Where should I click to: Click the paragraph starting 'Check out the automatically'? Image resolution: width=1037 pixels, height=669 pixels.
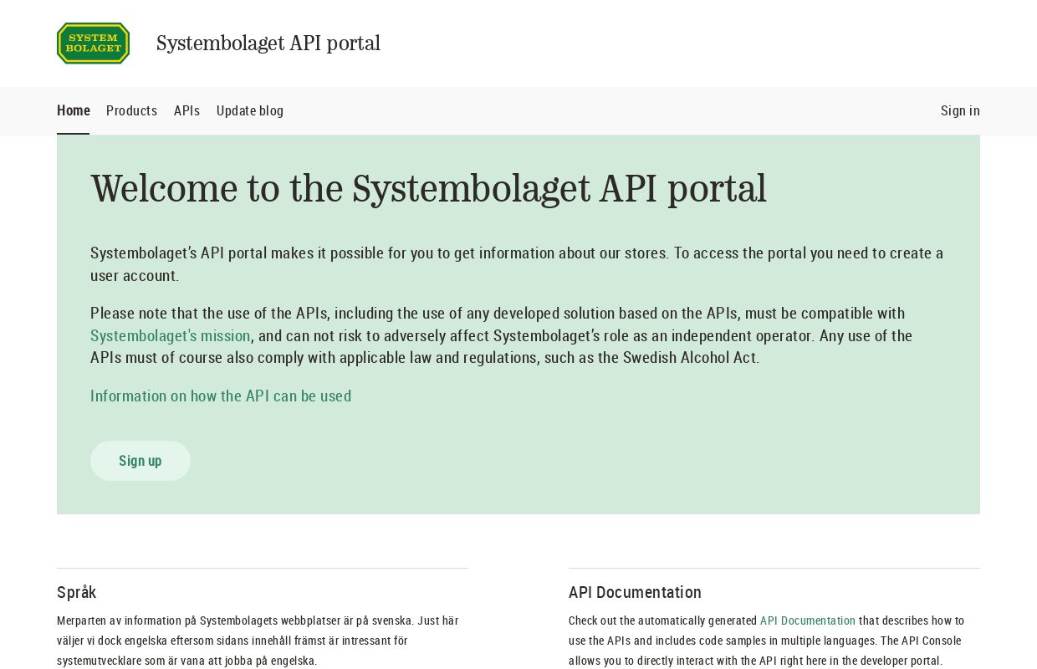768,641
